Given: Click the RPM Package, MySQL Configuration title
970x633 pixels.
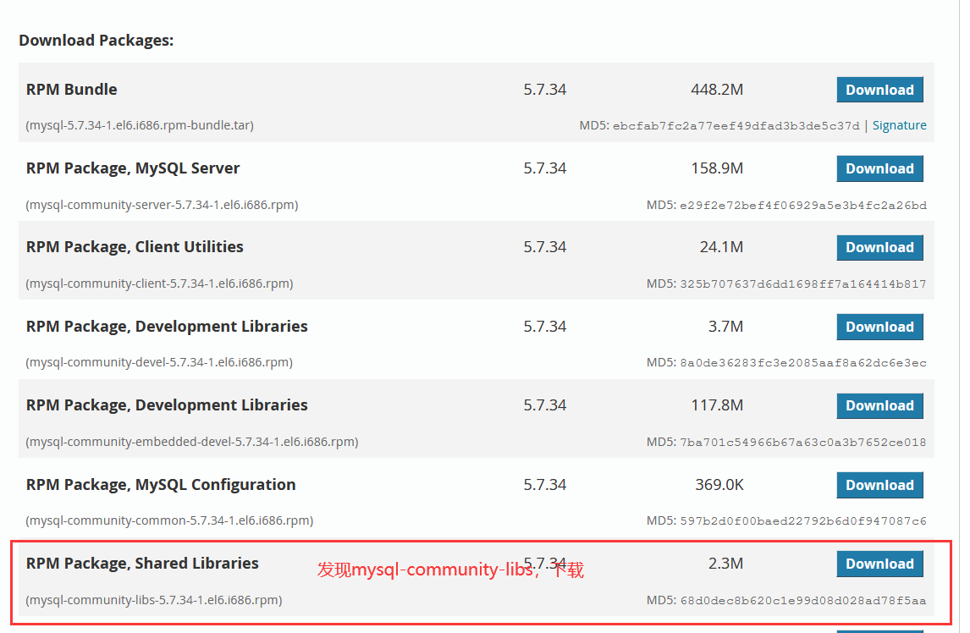Looking at the screenshot, I should pos(161,485).
